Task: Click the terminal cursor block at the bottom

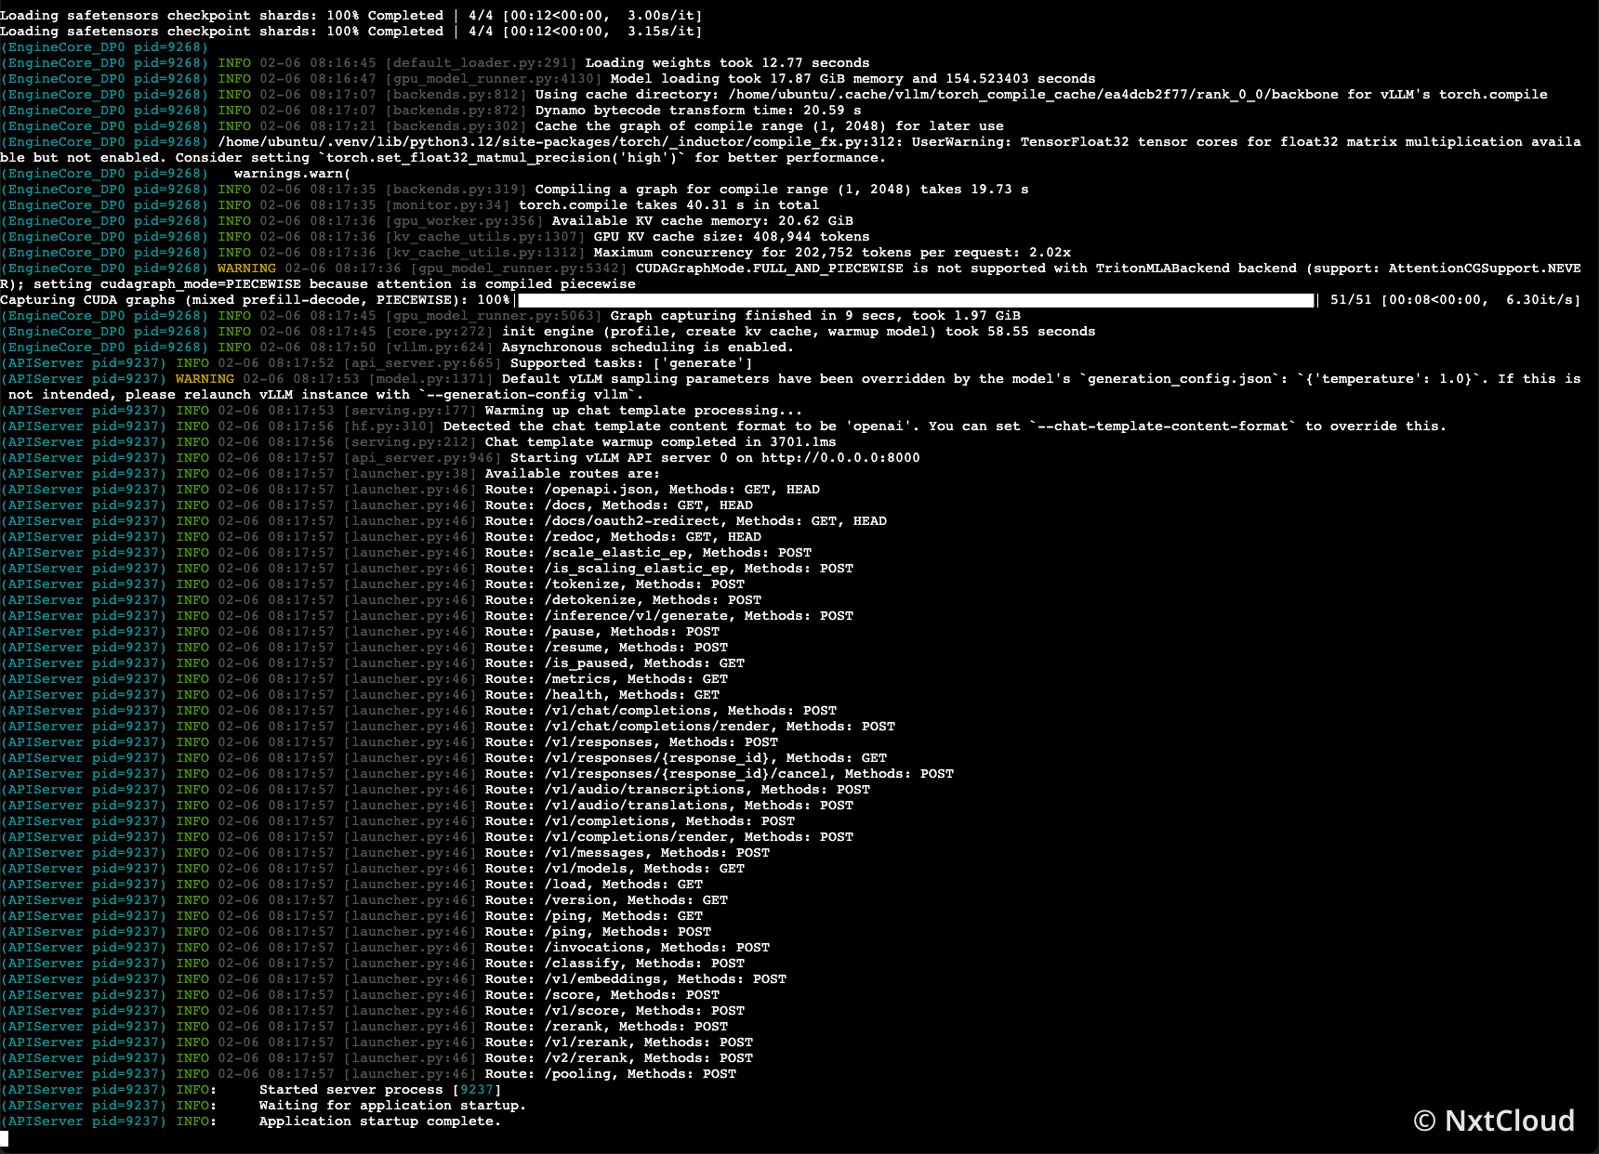Action: [x=4, y=1138]
